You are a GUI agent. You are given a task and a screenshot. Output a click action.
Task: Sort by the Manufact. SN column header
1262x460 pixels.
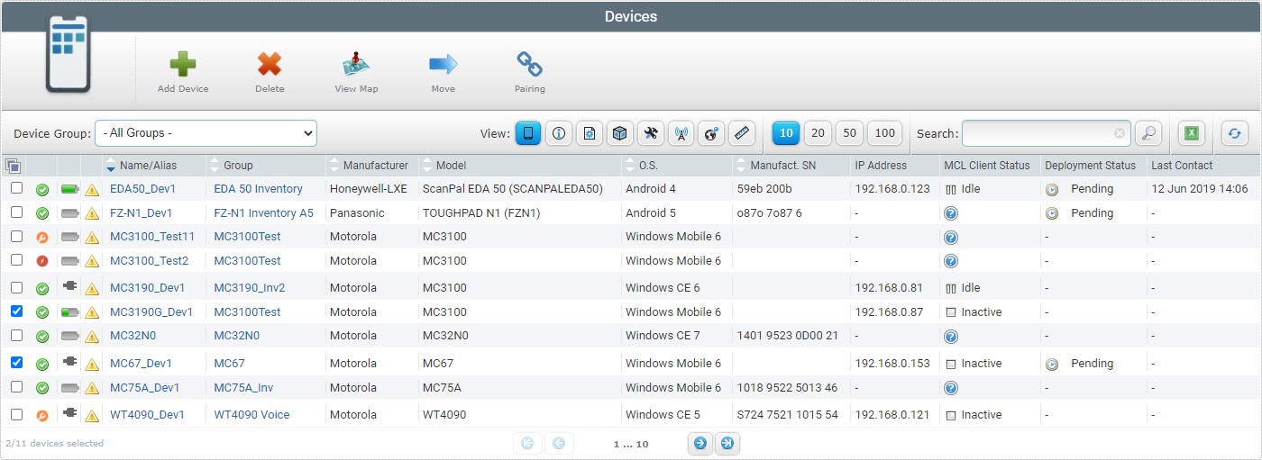coord(782,166)
